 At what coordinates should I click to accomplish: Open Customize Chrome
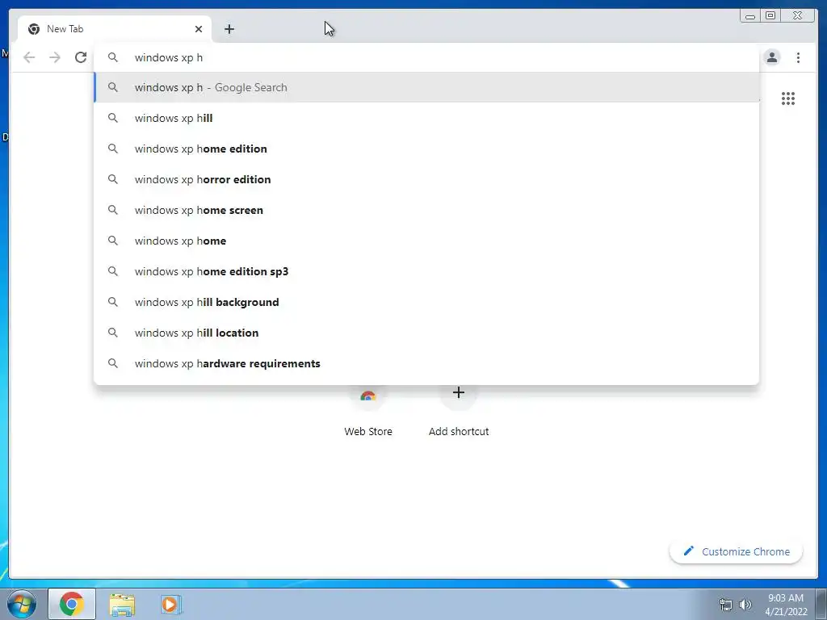tap(737, 551)
